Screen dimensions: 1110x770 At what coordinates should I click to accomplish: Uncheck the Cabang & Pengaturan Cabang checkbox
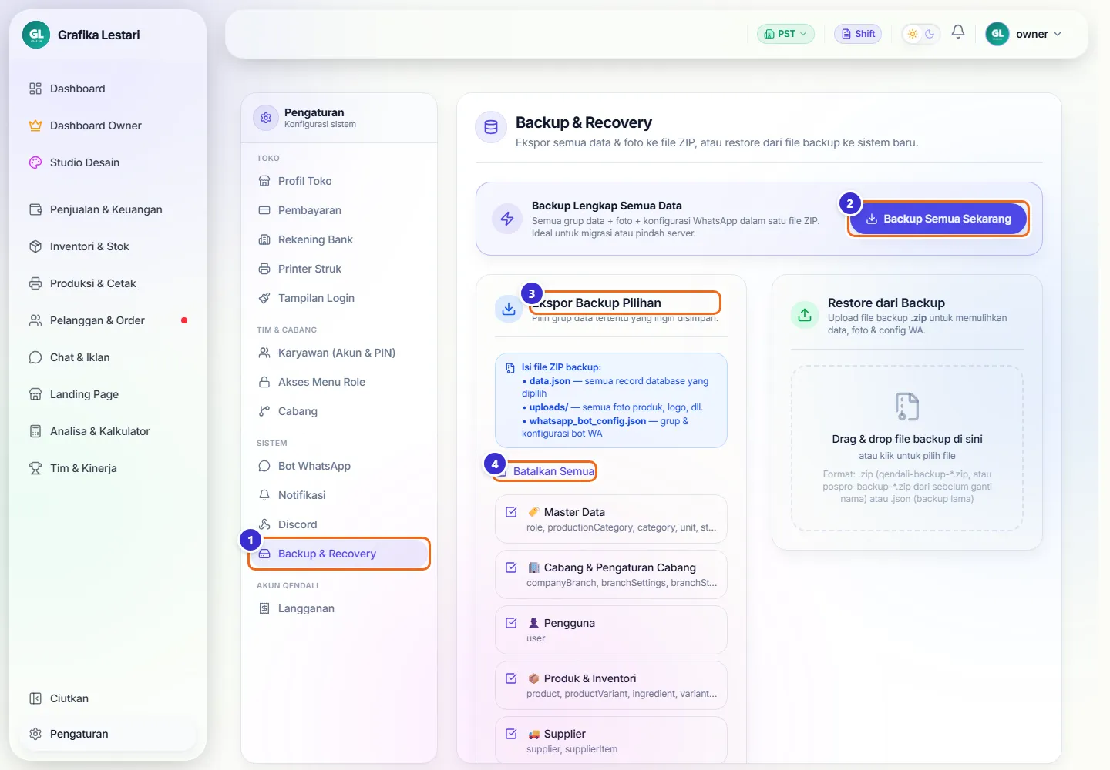click(x=511, y=567)
